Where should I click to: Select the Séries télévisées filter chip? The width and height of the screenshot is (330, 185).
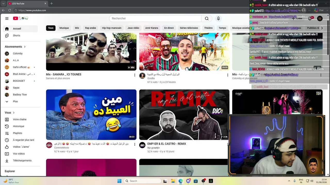pyautogui.click(x=189, y=28)
